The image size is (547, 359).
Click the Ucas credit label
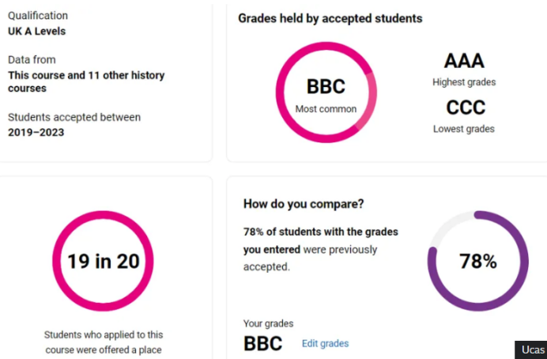(x=533, y=350)
